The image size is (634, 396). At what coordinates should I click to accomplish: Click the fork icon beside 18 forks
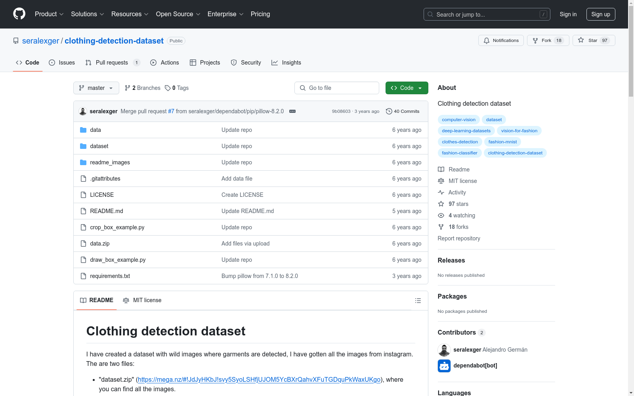point(441,227)
